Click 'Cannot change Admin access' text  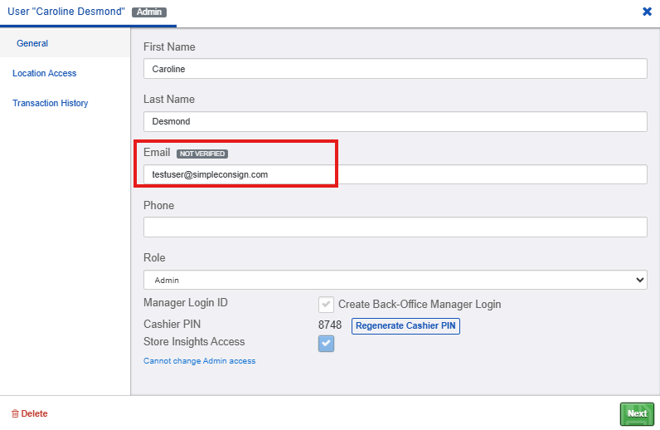tap(199, 361)
